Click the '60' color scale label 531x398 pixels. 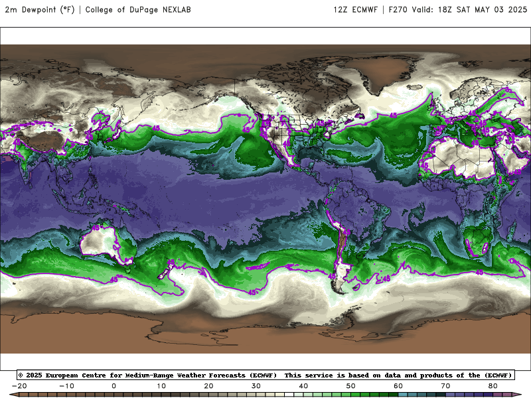[398, 386]
